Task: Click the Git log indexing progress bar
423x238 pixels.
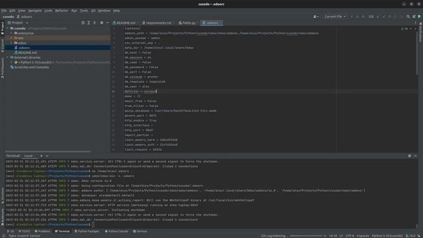Action: pyautogui.click(x=306, y=236)
